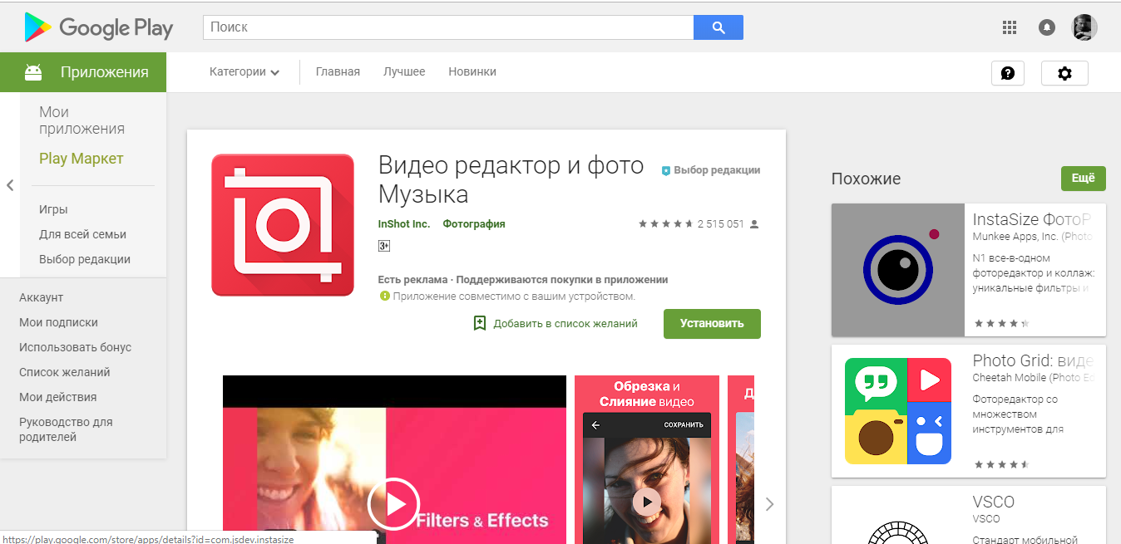Click the Photo Grid star rating
1121x544 pixels.
tap(1001, 464)
